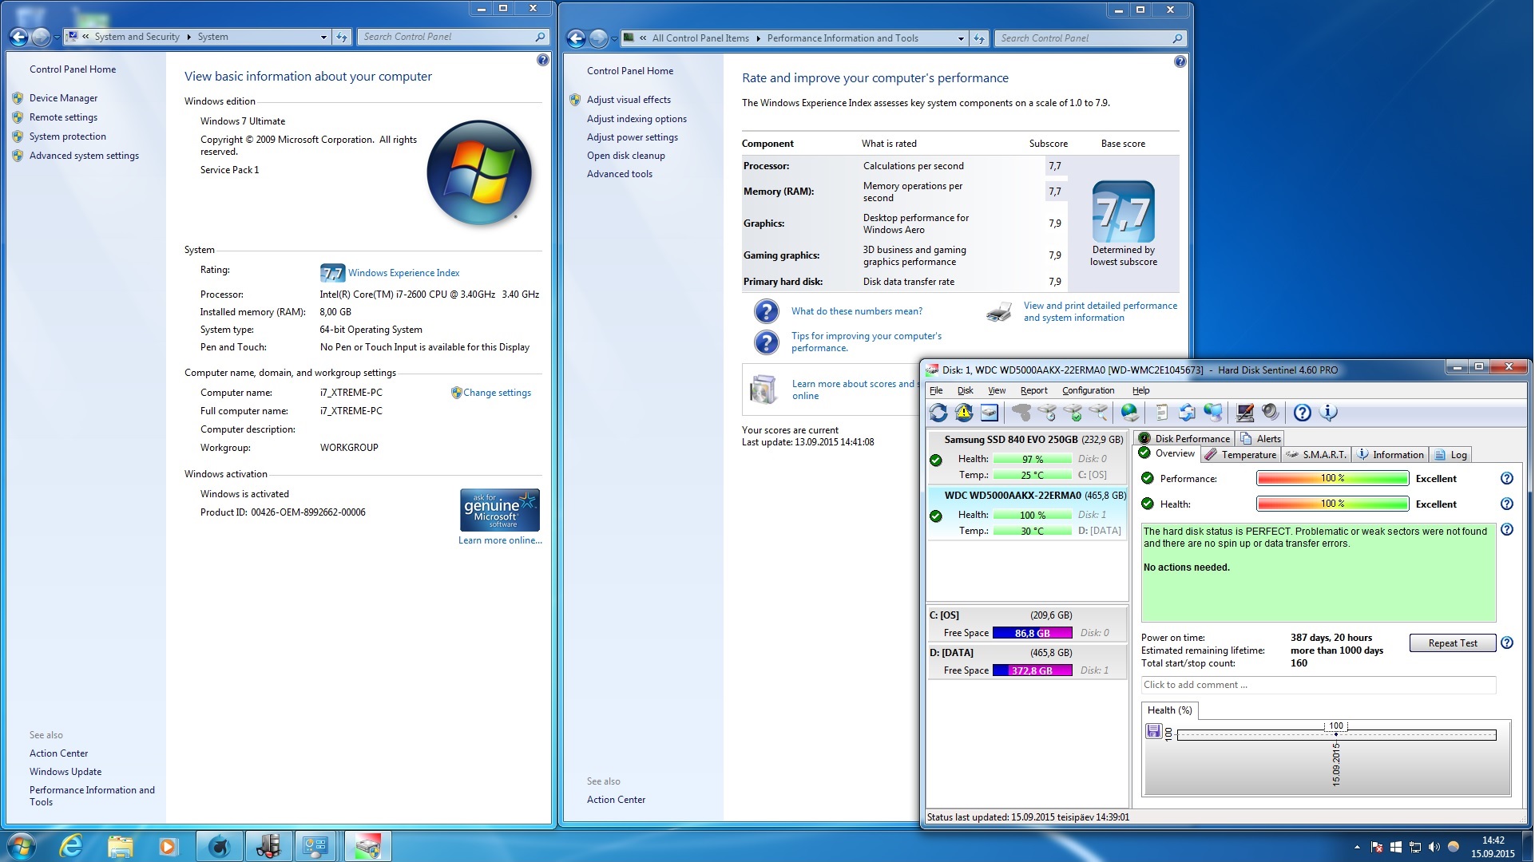The width and height of the screenshot is (1535, 862).
Task: Click the help icon next to Performance rating
Action: pyautogui.click(x=1507, y=479)
